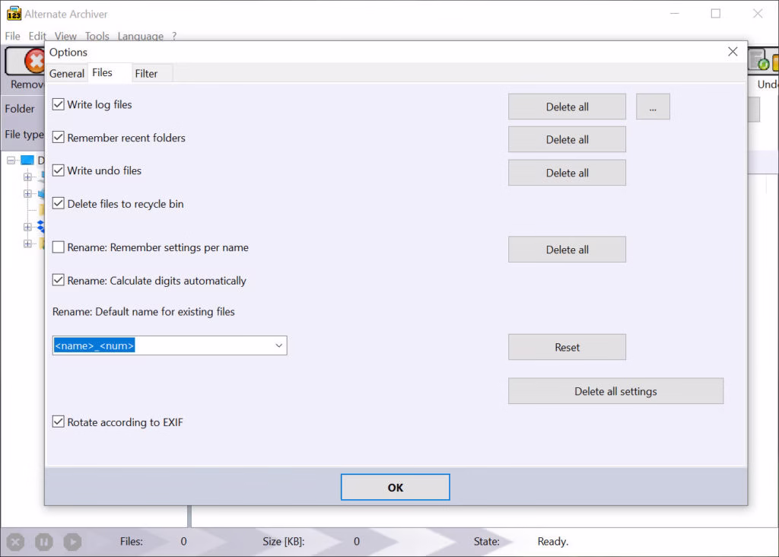
Task: Click the Delete all settings button
Action: (x=615, y=391)
